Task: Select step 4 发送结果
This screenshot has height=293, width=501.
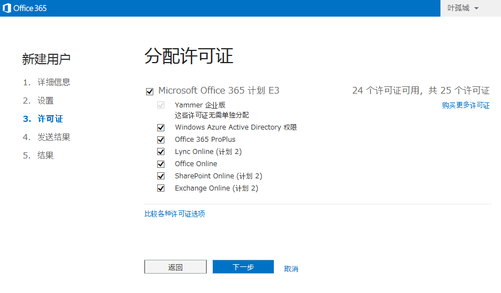Action: click(x=53, y=137)
